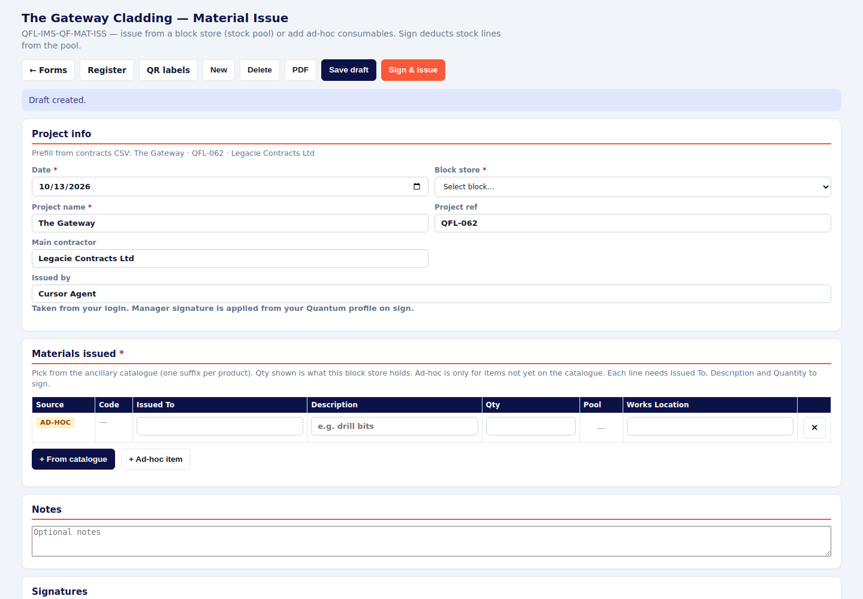
Task: Save the form as draft
Action: pos(349,70)
